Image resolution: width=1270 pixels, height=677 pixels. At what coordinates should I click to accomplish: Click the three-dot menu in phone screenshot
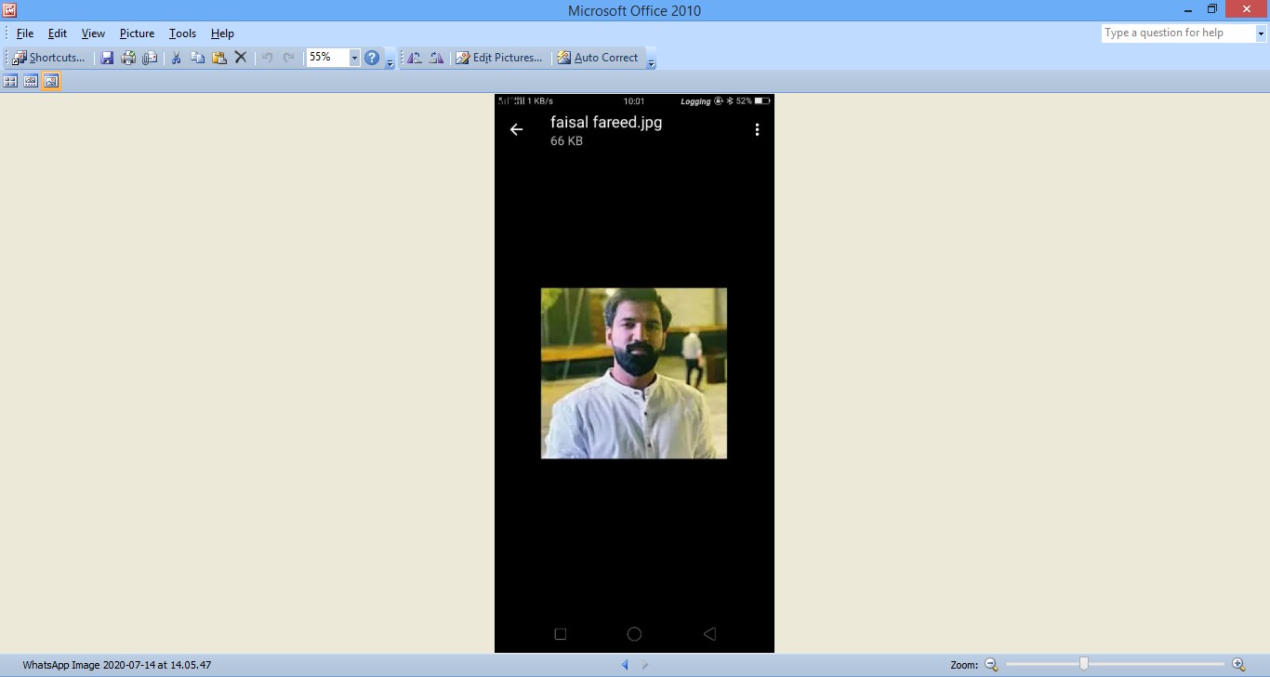point(757,129)
